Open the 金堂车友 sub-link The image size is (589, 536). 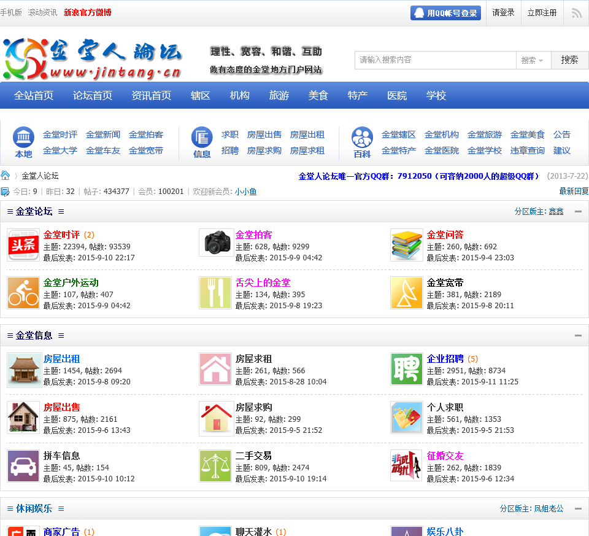tap(103, 150)
